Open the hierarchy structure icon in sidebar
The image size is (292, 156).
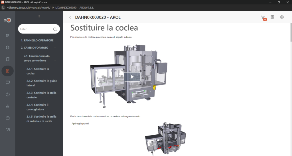pyautogui.click(x=8, y=106)
